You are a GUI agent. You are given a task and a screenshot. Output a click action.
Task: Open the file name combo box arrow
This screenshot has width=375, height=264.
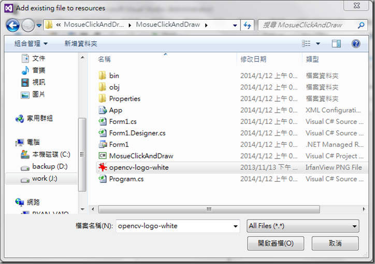point(235,226)
